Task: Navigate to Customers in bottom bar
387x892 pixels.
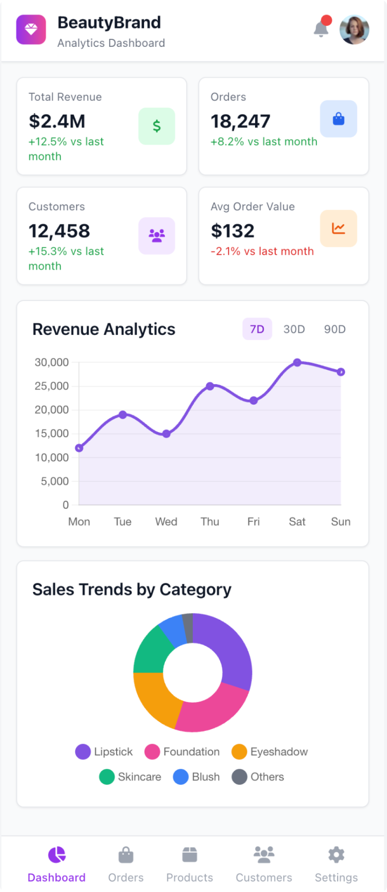Action: tap(264, 864)
